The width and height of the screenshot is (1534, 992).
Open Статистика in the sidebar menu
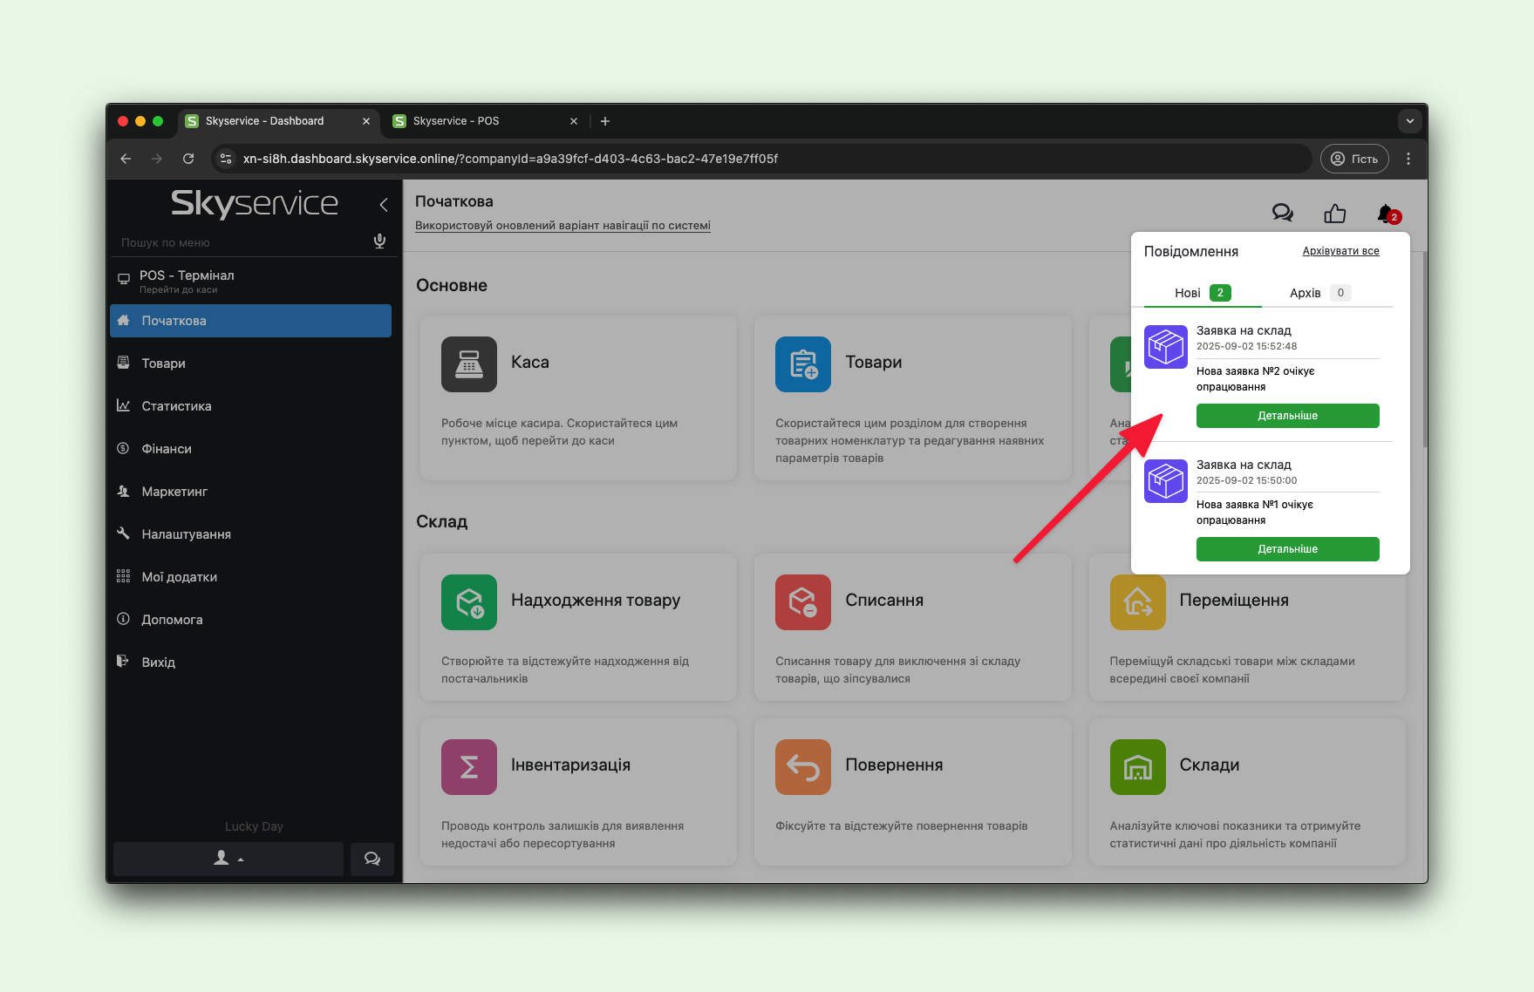pyautogui.click(x=176, y=406)
